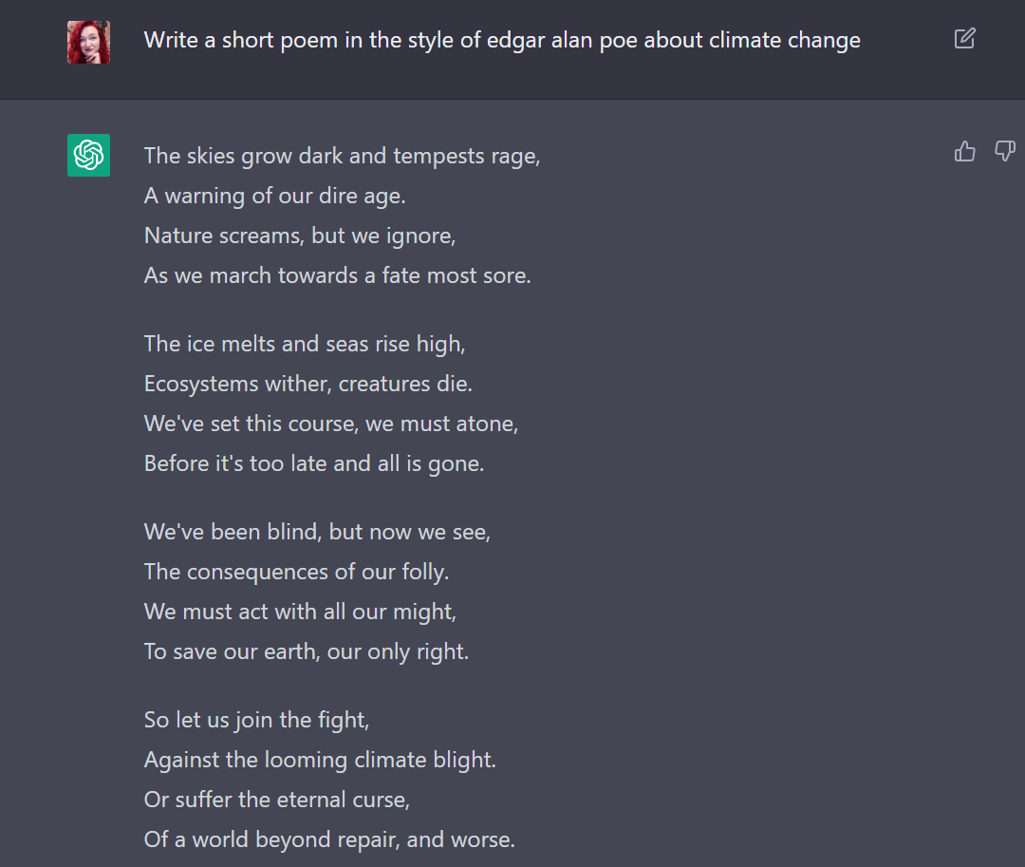Viewport: 1025px width, 867px height.
Task: Click the line "We've been blind, but now we see"
Action: (317, 532)
